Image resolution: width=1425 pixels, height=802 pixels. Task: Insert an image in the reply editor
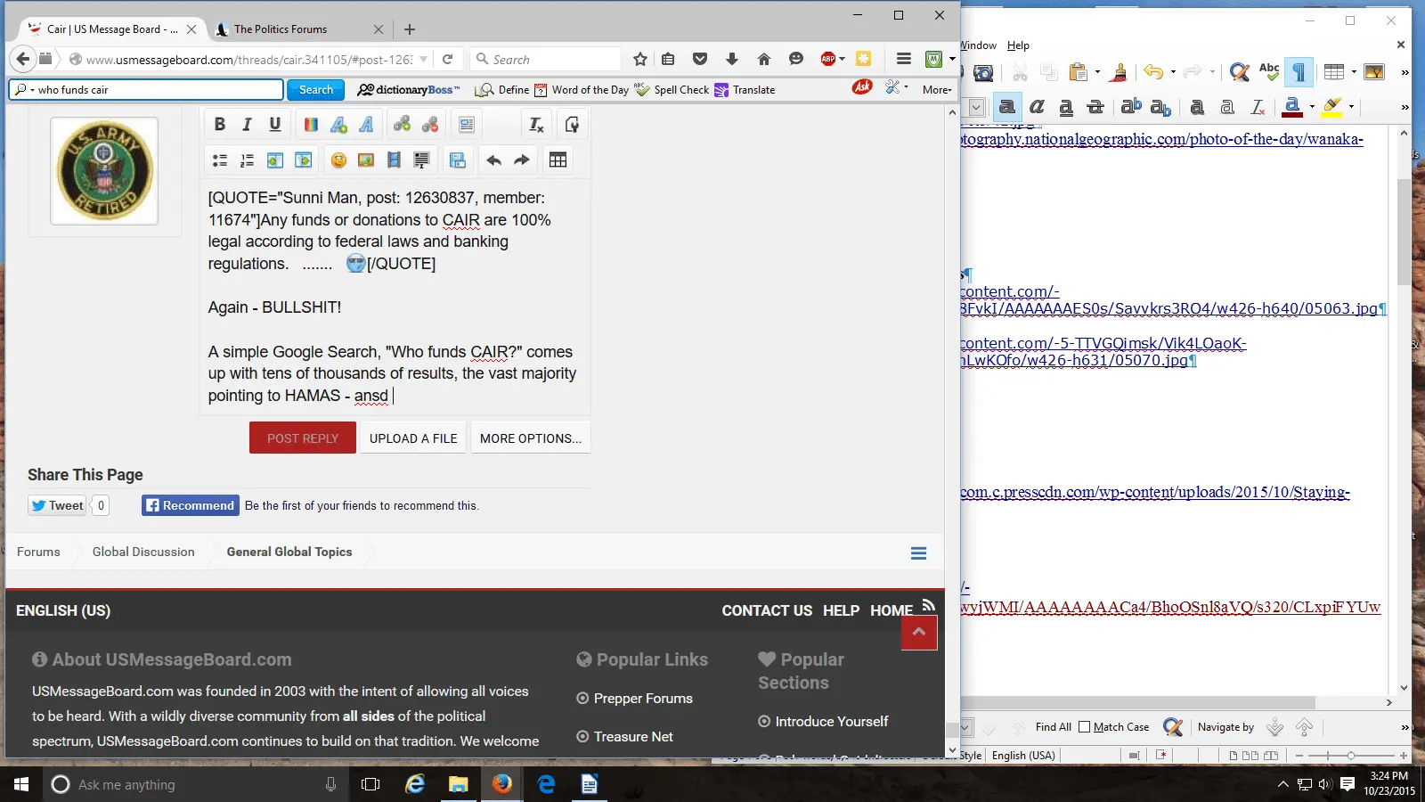(366, 160)
